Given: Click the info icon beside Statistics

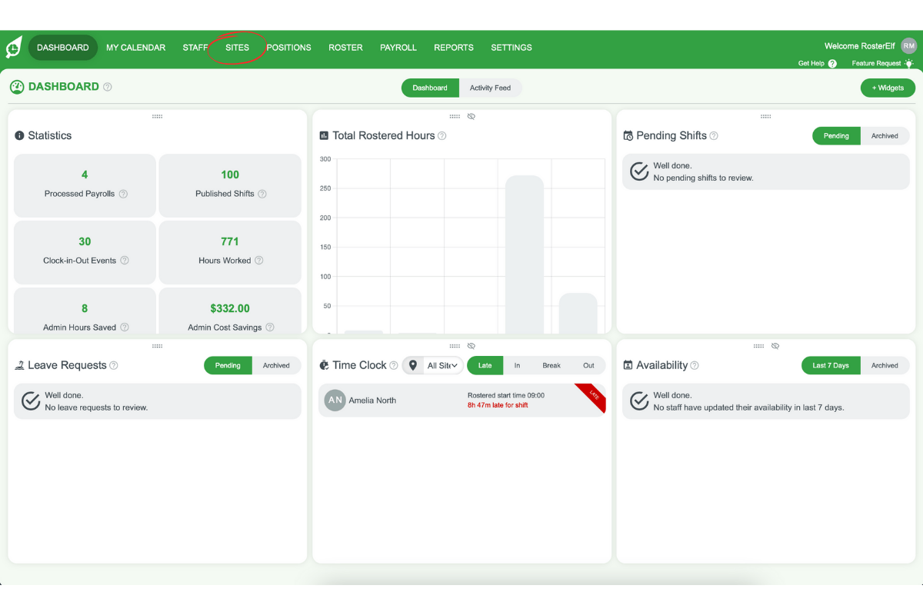Looking at the screenshot, I should (18, 135).
